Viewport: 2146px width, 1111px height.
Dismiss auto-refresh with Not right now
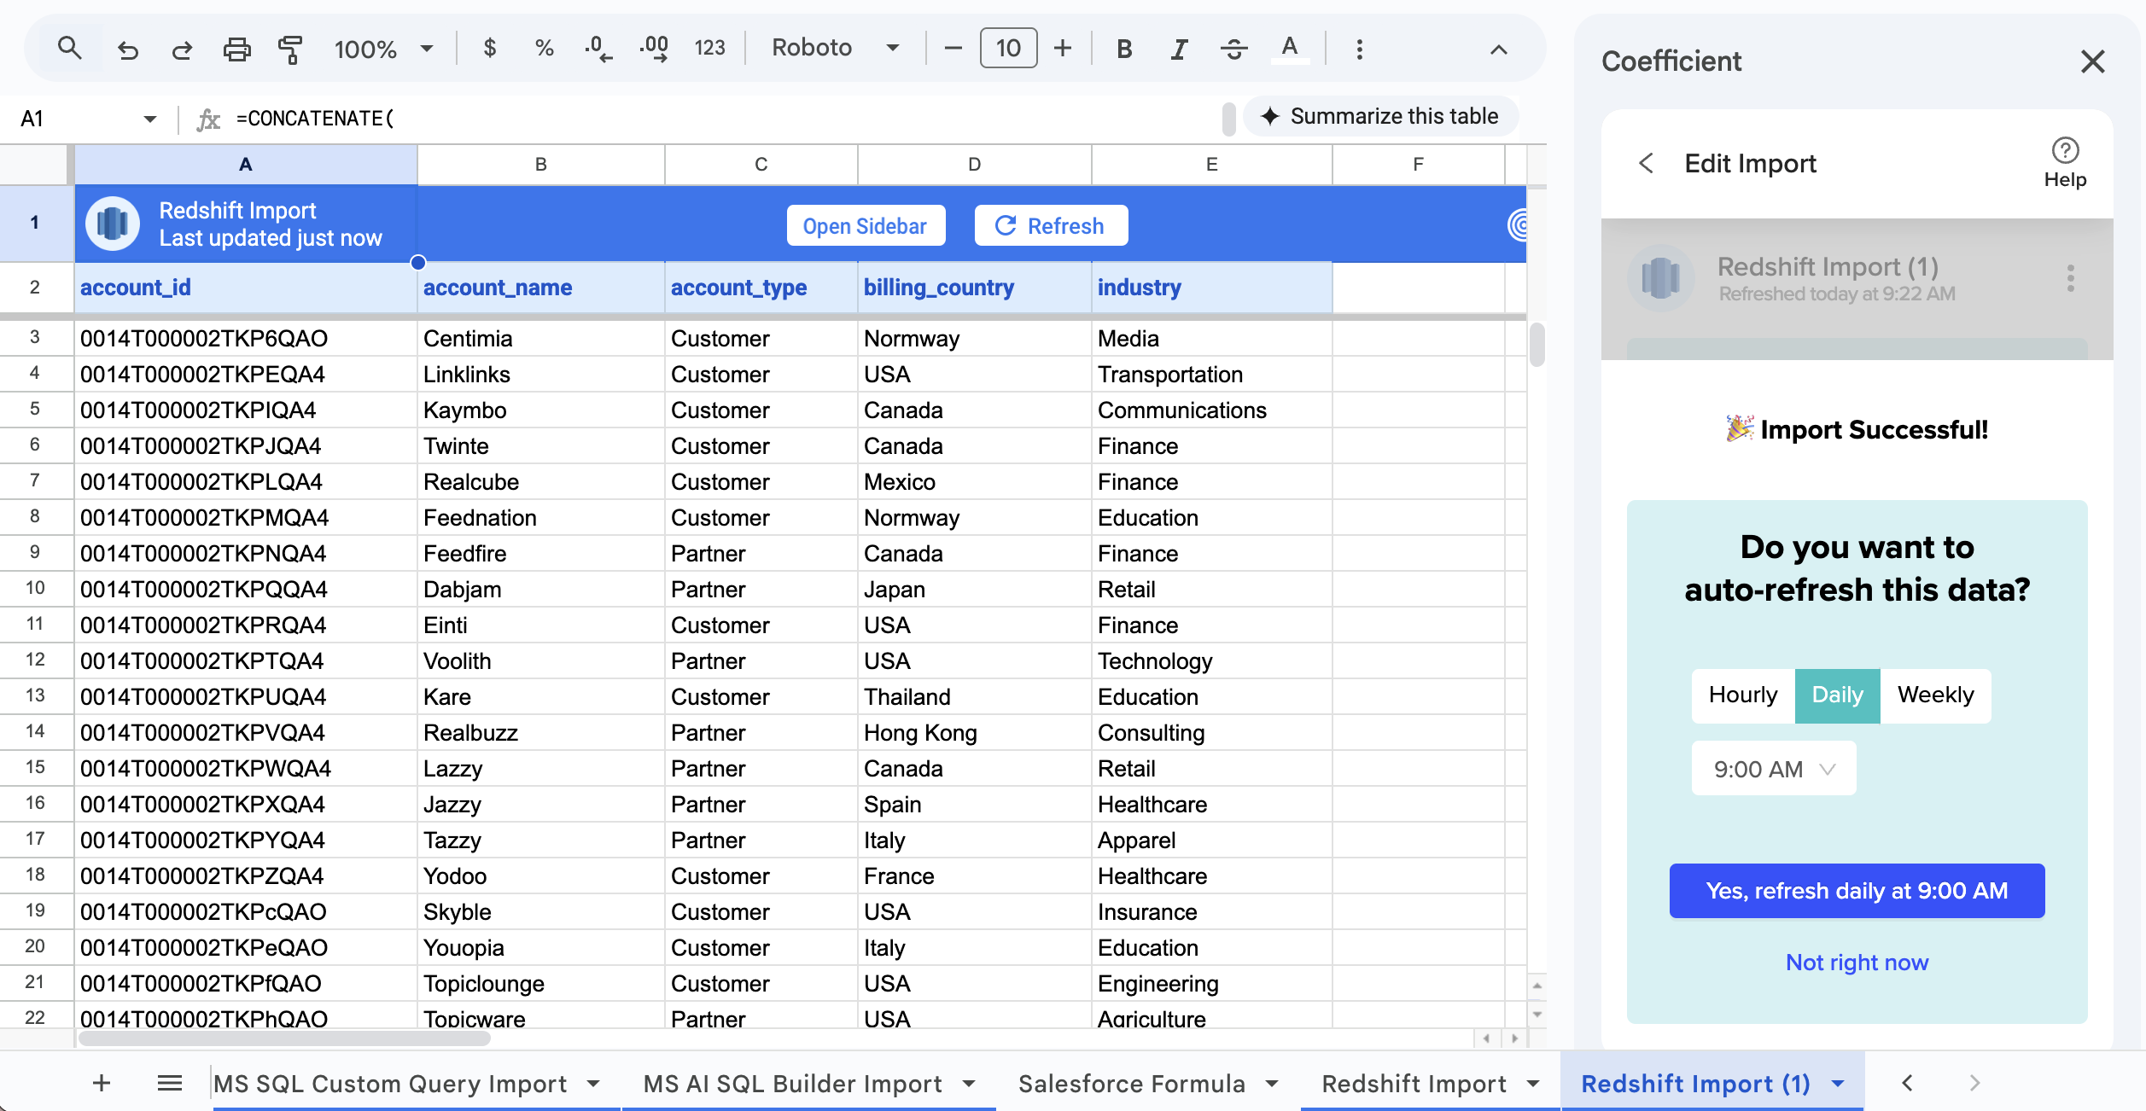tap(1857, 962)
